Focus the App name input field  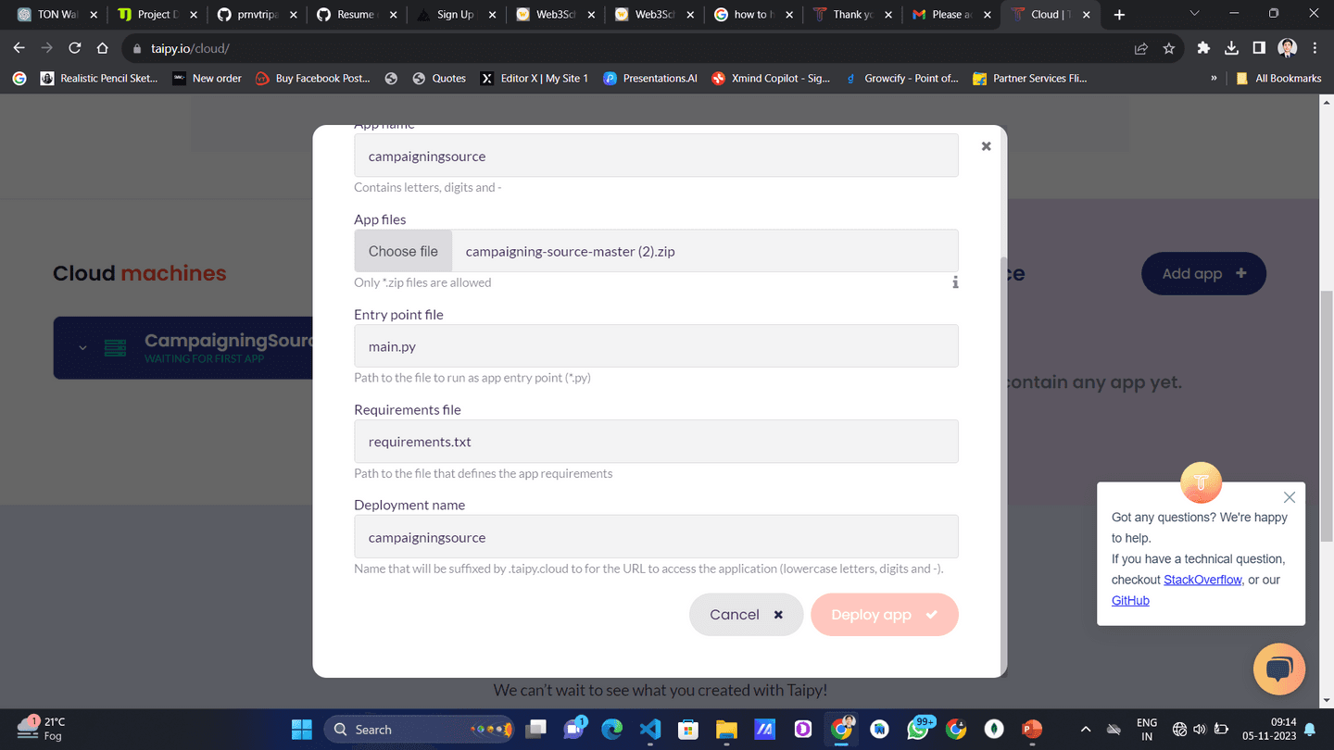(656, 156)
